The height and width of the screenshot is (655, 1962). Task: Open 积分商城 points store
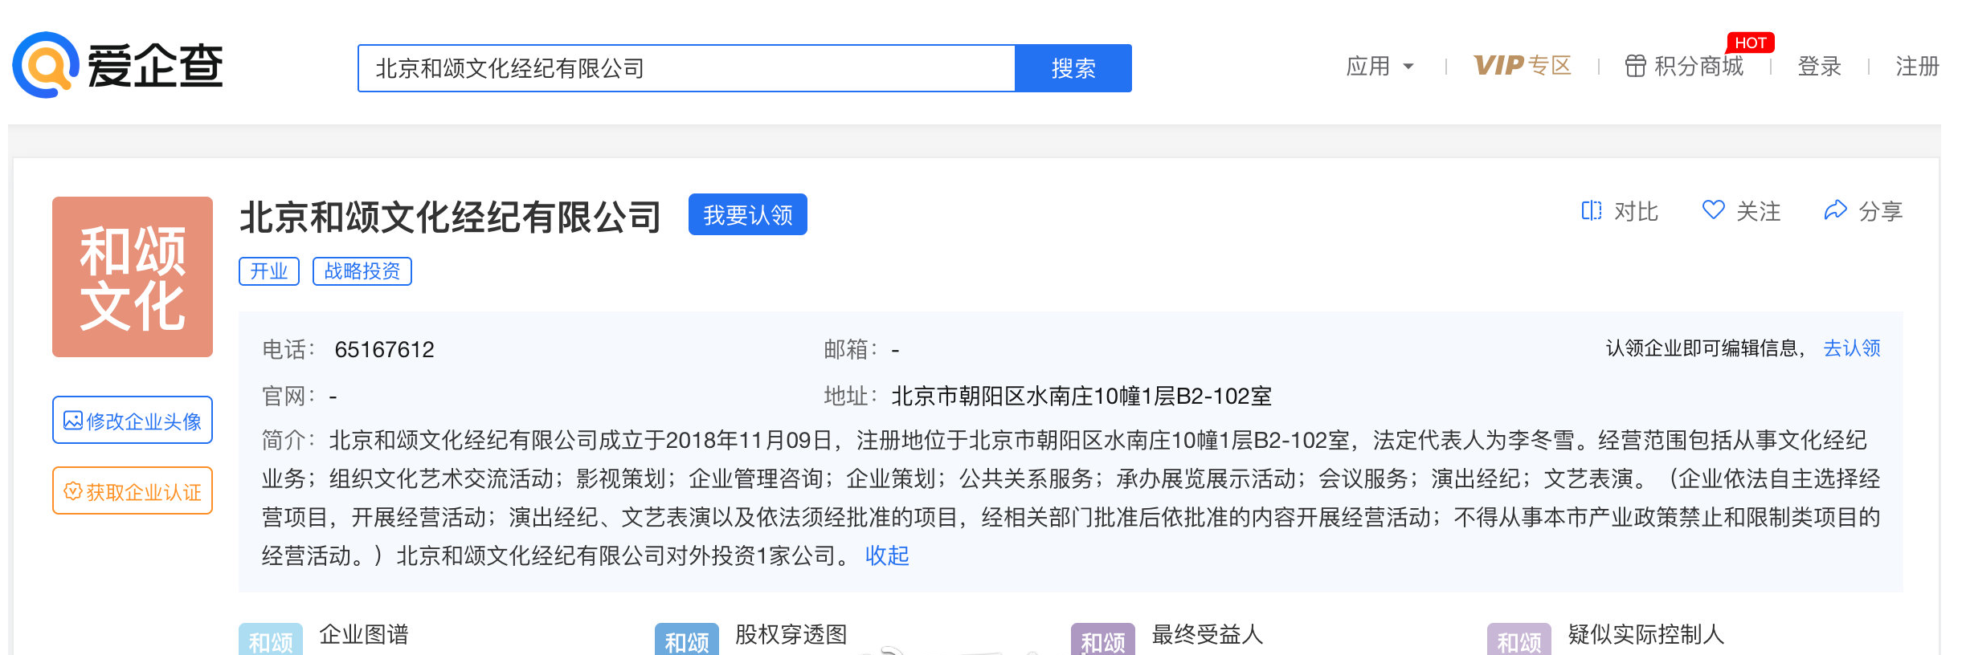tap(1698, 66)
